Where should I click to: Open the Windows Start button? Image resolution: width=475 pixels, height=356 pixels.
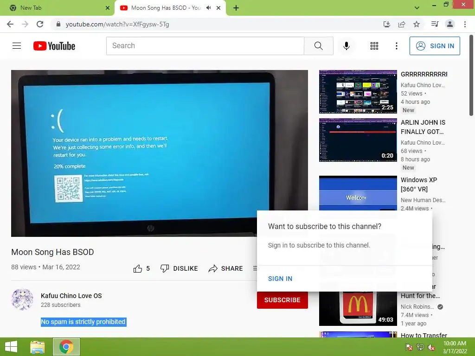pos(11,347)
